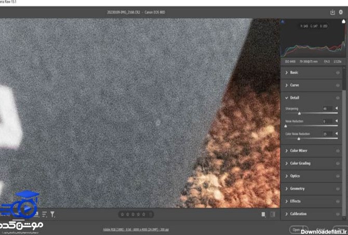Click the Color Noise Reduction slider handle
The height and width of the screenshot is (235, 348).
(298, 139)
